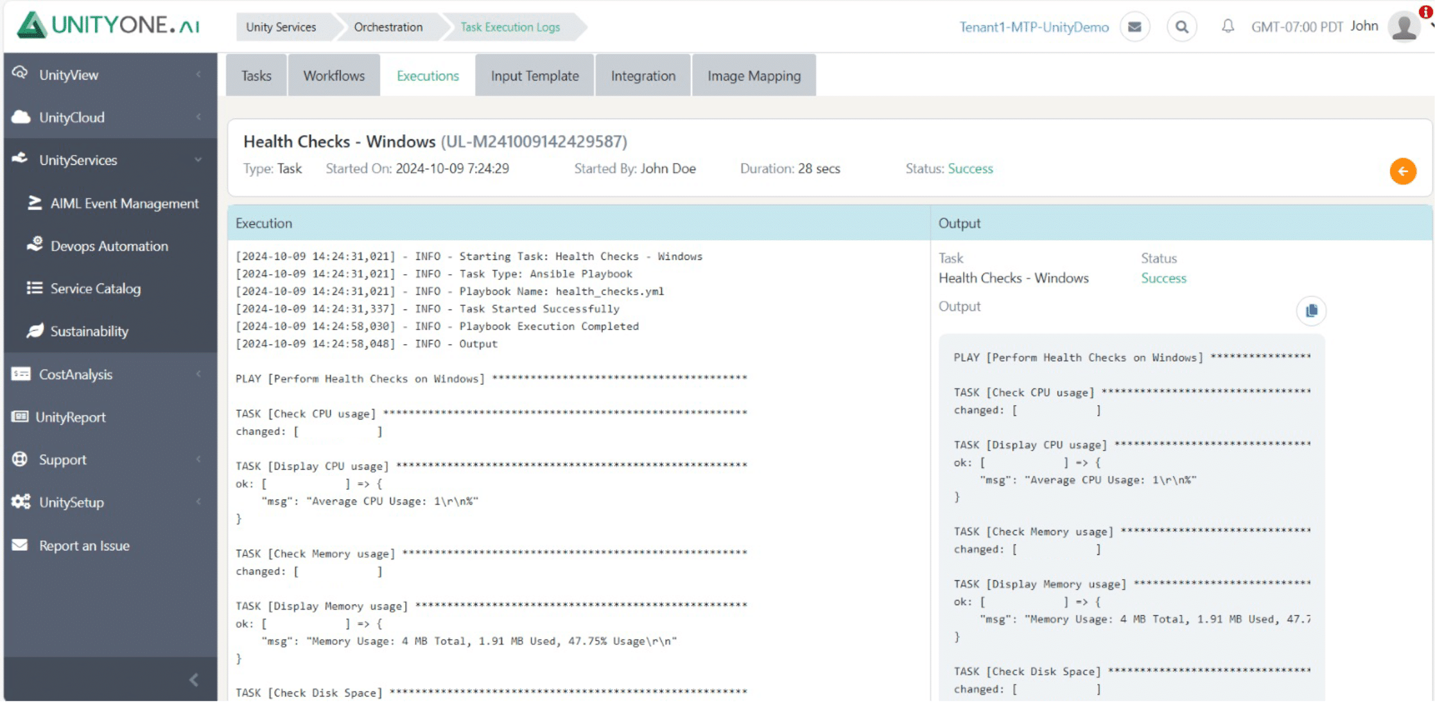Viewport: 1441px width, 707px height.
Task: Click the header Status: Success value
Action: 971,168
